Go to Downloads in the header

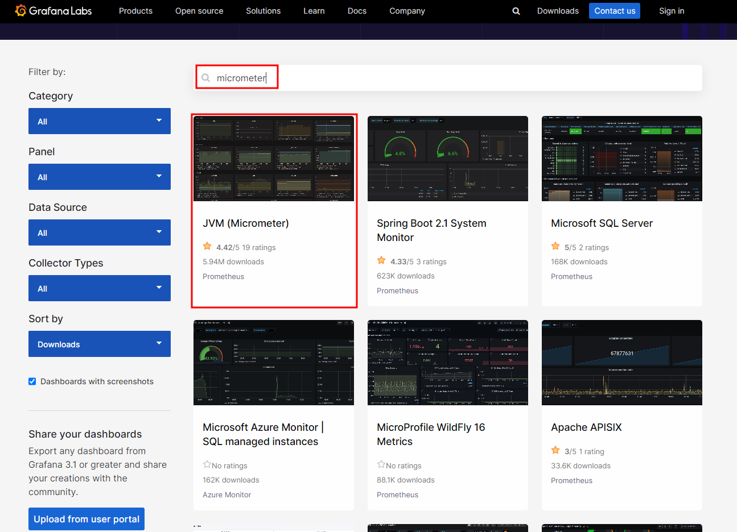[x=558, y=11]
